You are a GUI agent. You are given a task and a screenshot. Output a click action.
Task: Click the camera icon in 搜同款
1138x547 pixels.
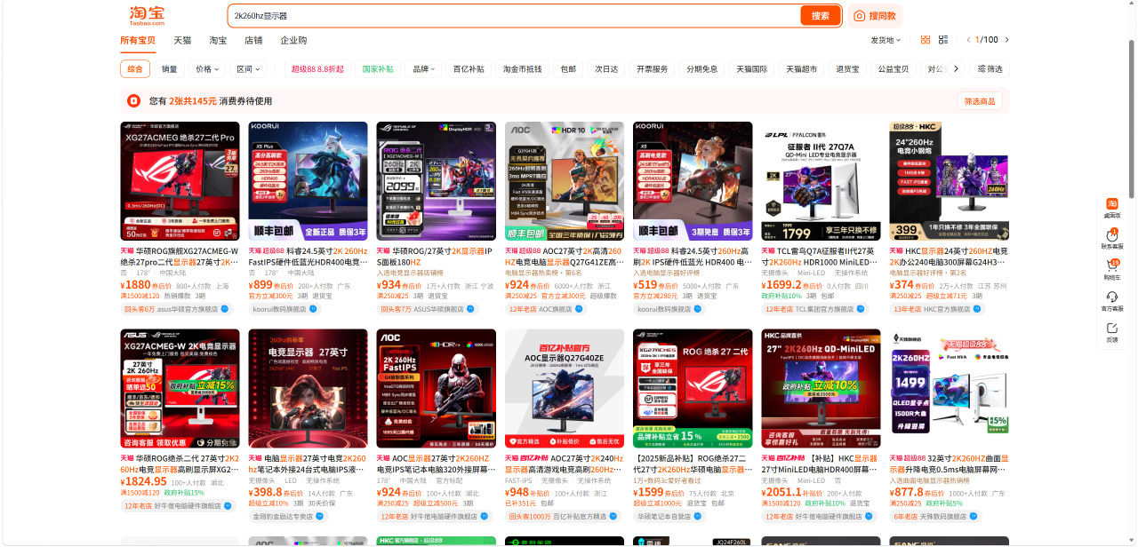click(x=859, y=16)
